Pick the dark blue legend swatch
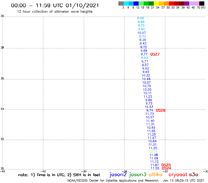 [136, 3]
